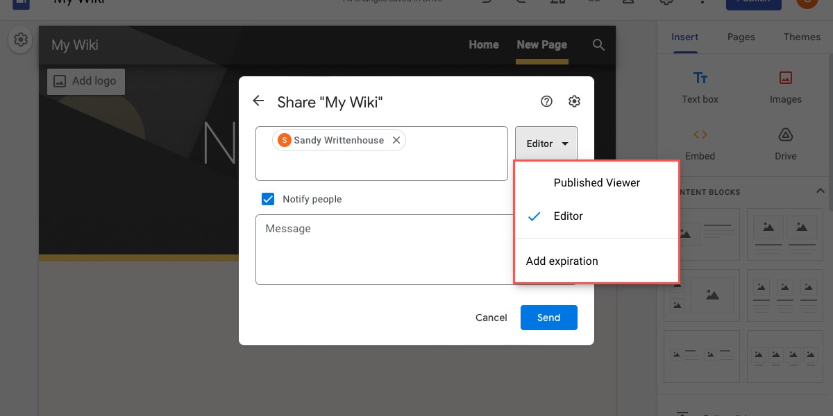Click the Message input field
The width and height of the screenshot is (833, 416).
[x=382, y=250]
